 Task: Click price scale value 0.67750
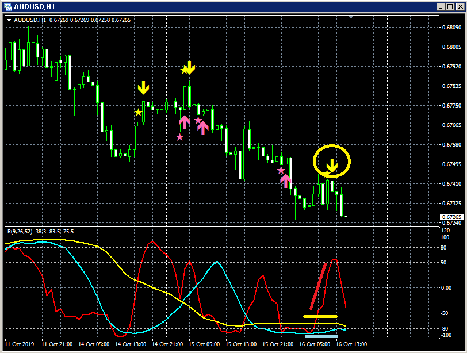pyautogui.click(x=451, y=106)
